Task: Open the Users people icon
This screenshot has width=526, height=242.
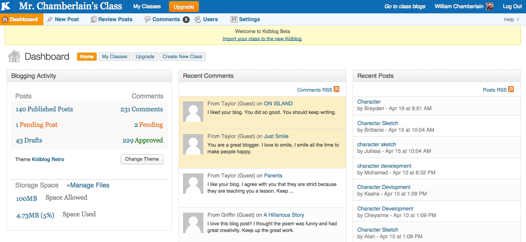Action: (x=197, y=19)
